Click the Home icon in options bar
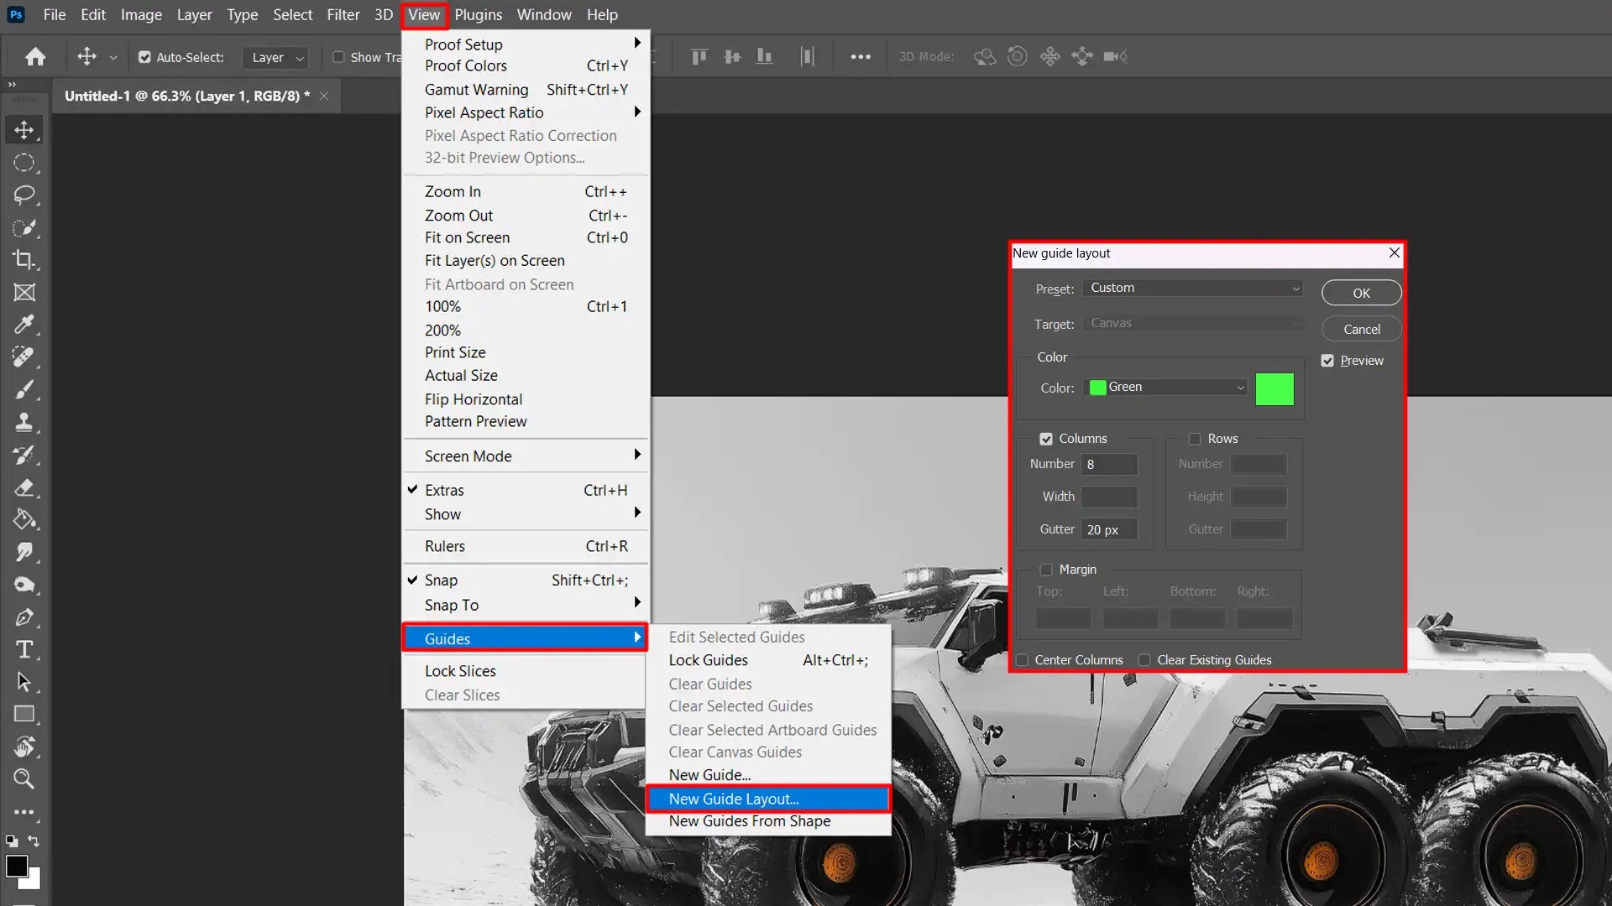1612x906 pixels. [x=35, y=57]
